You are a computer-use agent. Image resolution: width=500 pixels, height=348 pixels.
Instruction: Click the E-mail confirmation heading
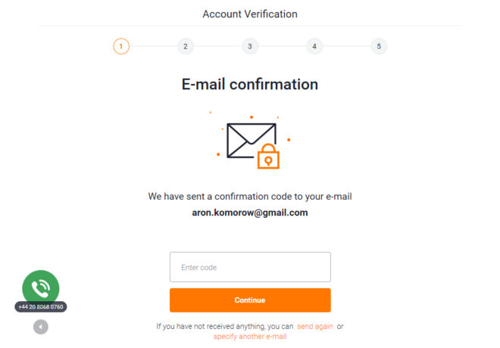pyautogui.click(x=250, y=85)
